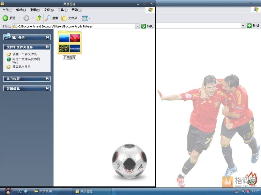Select the 示例图片 folder thumbnail
This screenshot has width=261, height=195.
[x=69, y=43]
